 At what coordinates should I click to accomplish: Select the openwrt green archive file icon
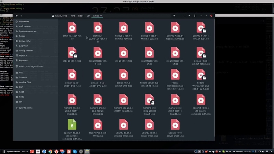coord(72,124)
